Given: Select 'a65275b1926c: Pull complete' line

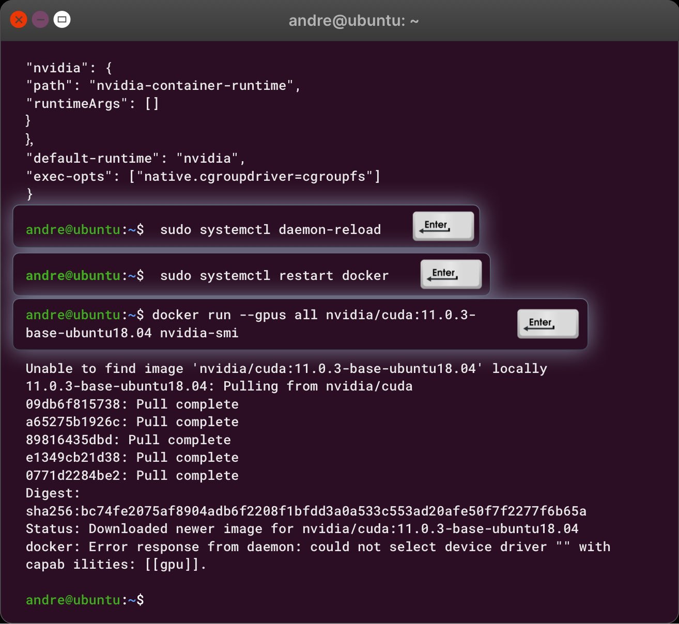Looking at the screenshot, I should tap(132, 422).
